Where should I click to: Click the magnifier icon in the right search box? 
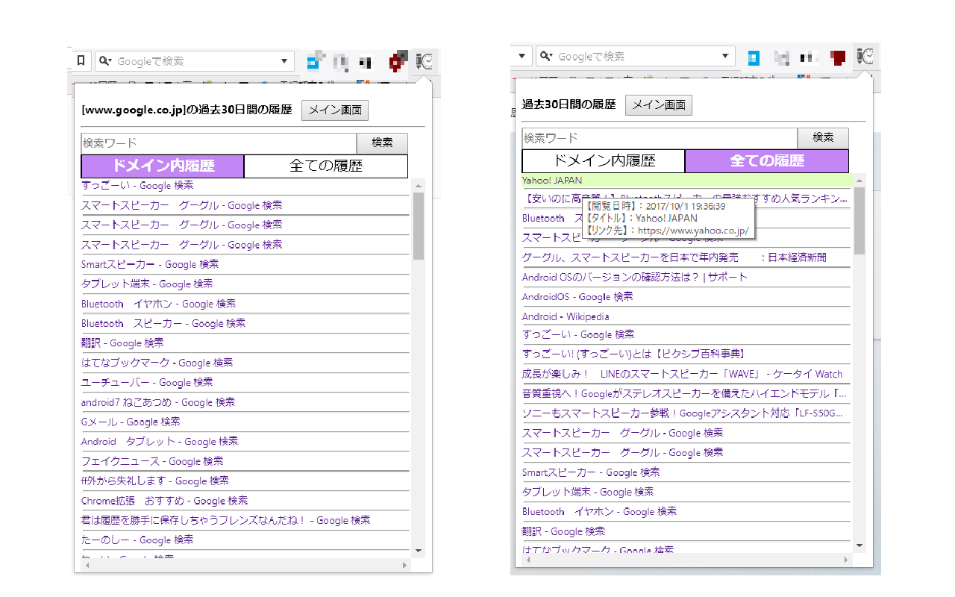click(547, 57)
